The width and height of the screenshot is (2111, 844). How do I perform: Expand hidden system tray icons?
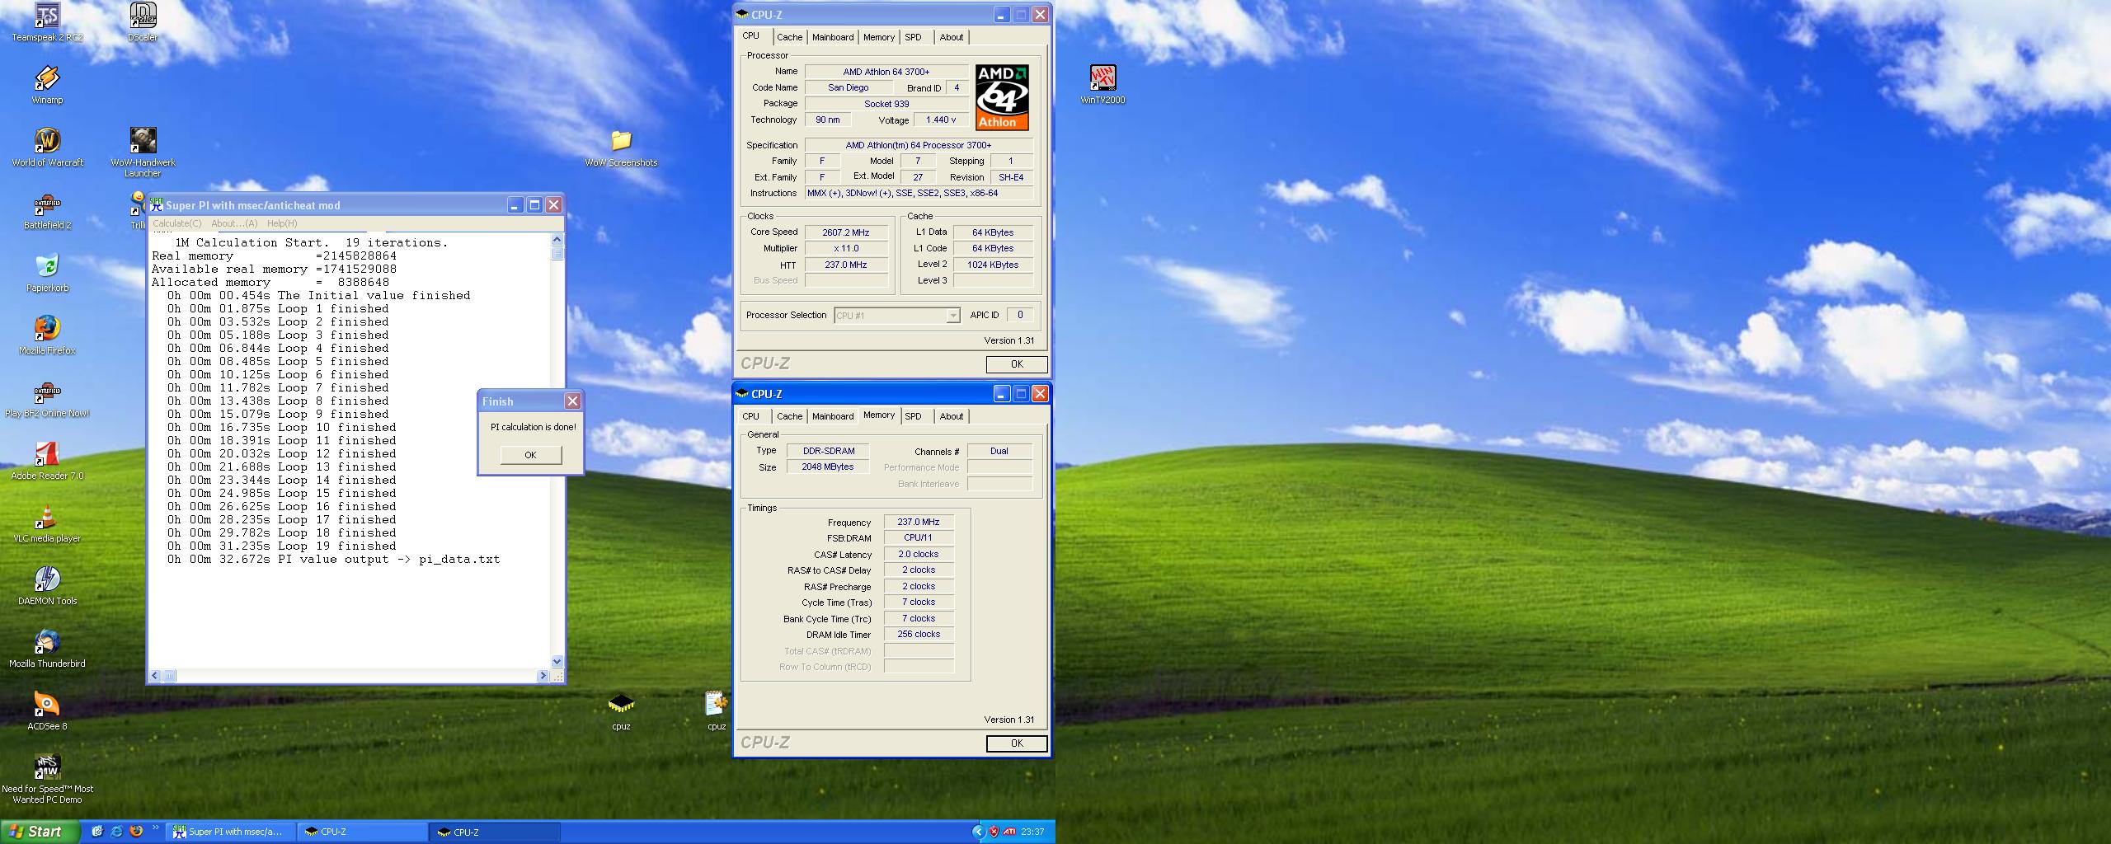(x=978, y=832)
